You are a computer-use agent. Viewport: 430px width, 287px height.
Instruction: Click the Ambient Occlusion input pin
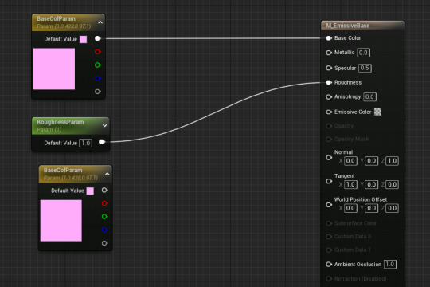329,265
